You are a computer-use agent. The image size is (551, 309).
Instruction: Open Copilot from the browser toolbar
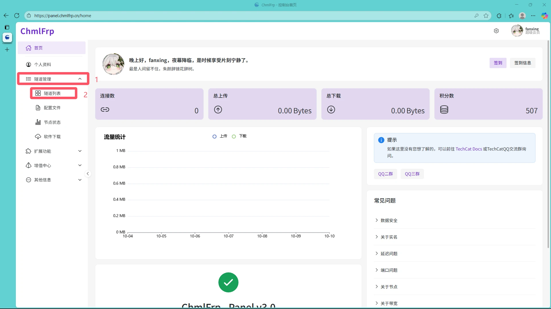pos(544,16)
